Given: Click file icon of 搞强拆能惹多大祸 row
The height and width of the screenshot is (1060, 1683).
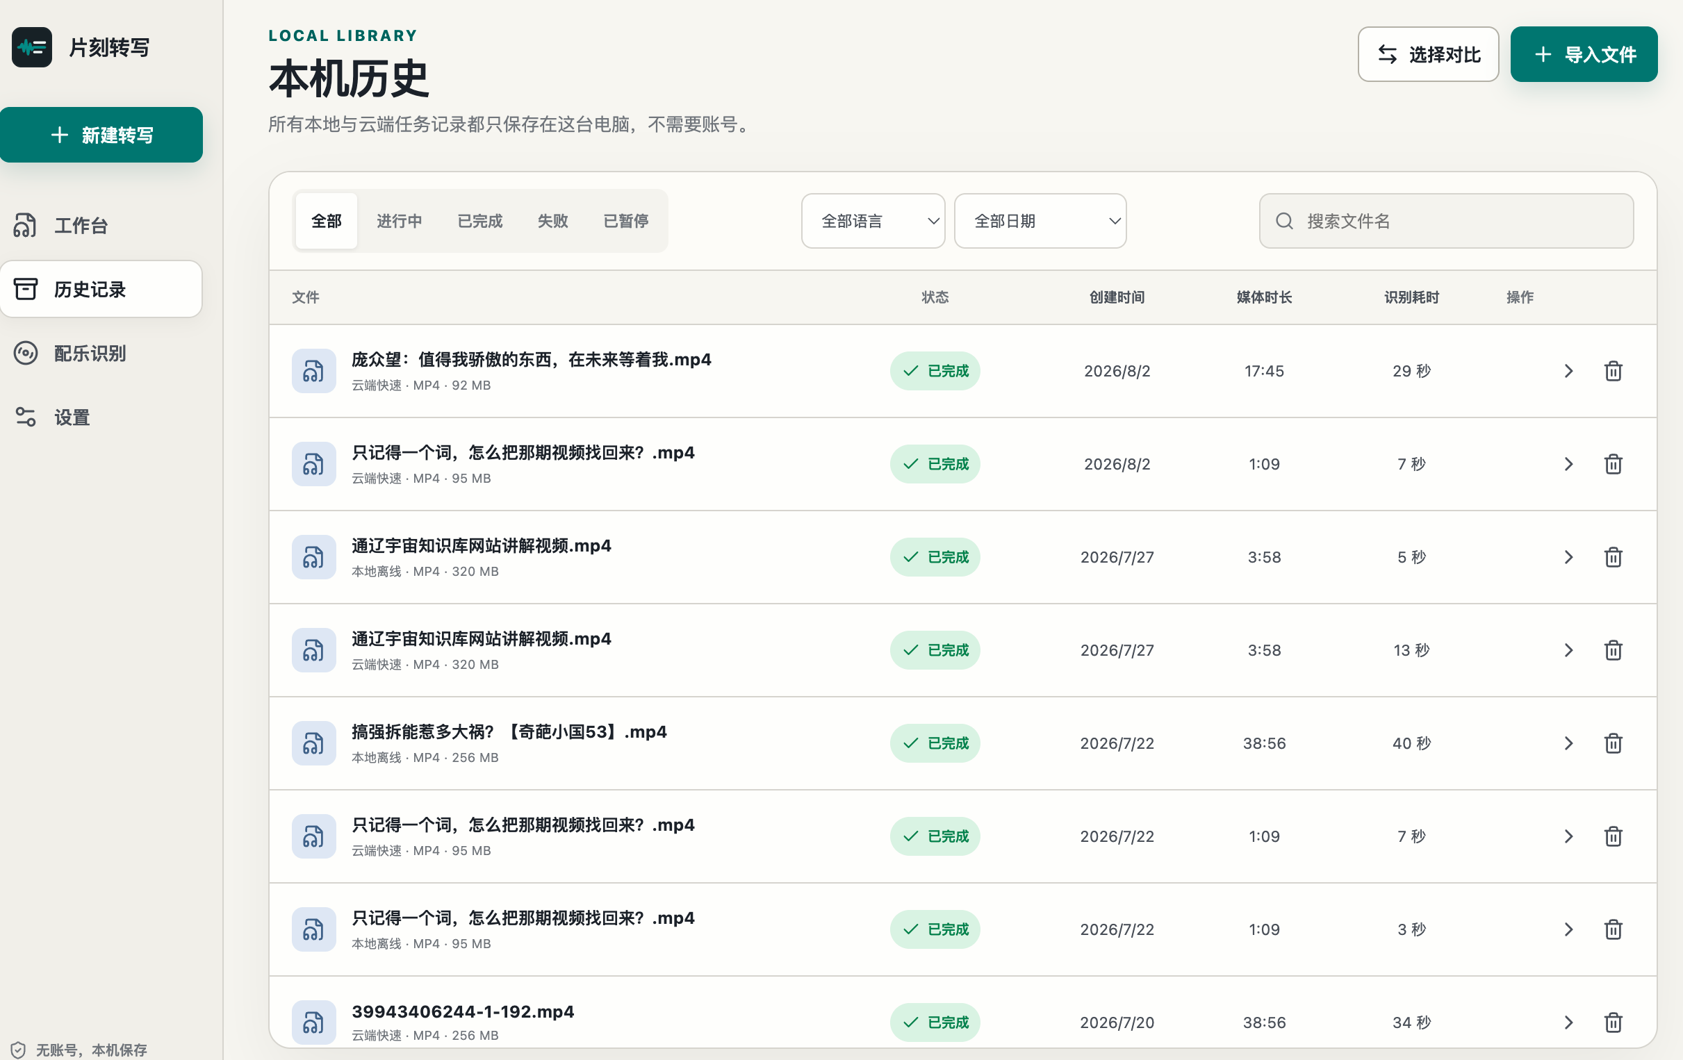Looking at the screenshot, I should 314,743.
